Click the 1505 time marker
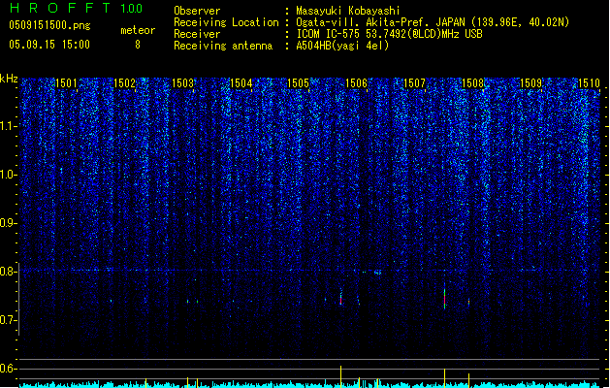610x388 pixels. point(298,82)
